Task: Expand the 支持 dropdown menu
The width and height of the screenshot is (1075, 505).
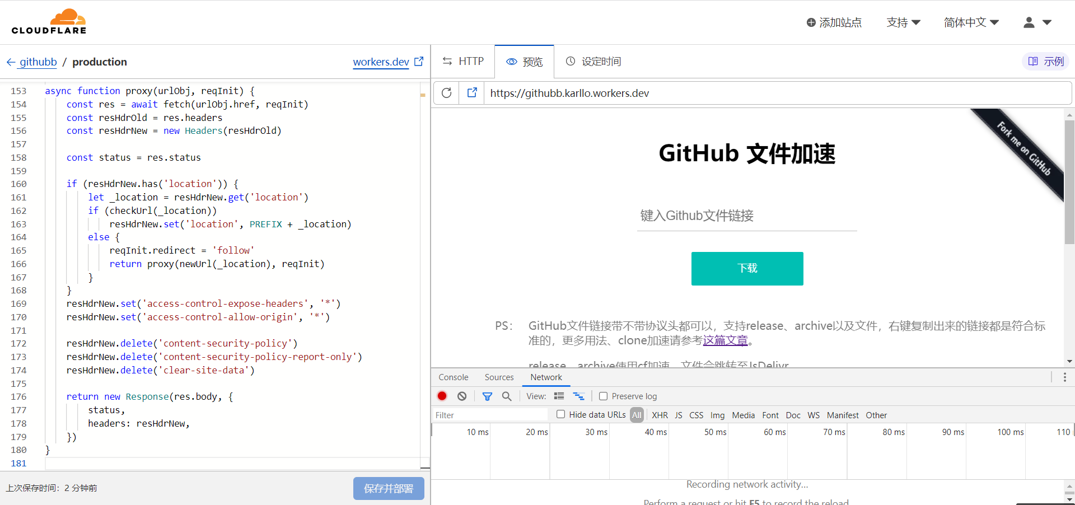Action: (903, 22)
